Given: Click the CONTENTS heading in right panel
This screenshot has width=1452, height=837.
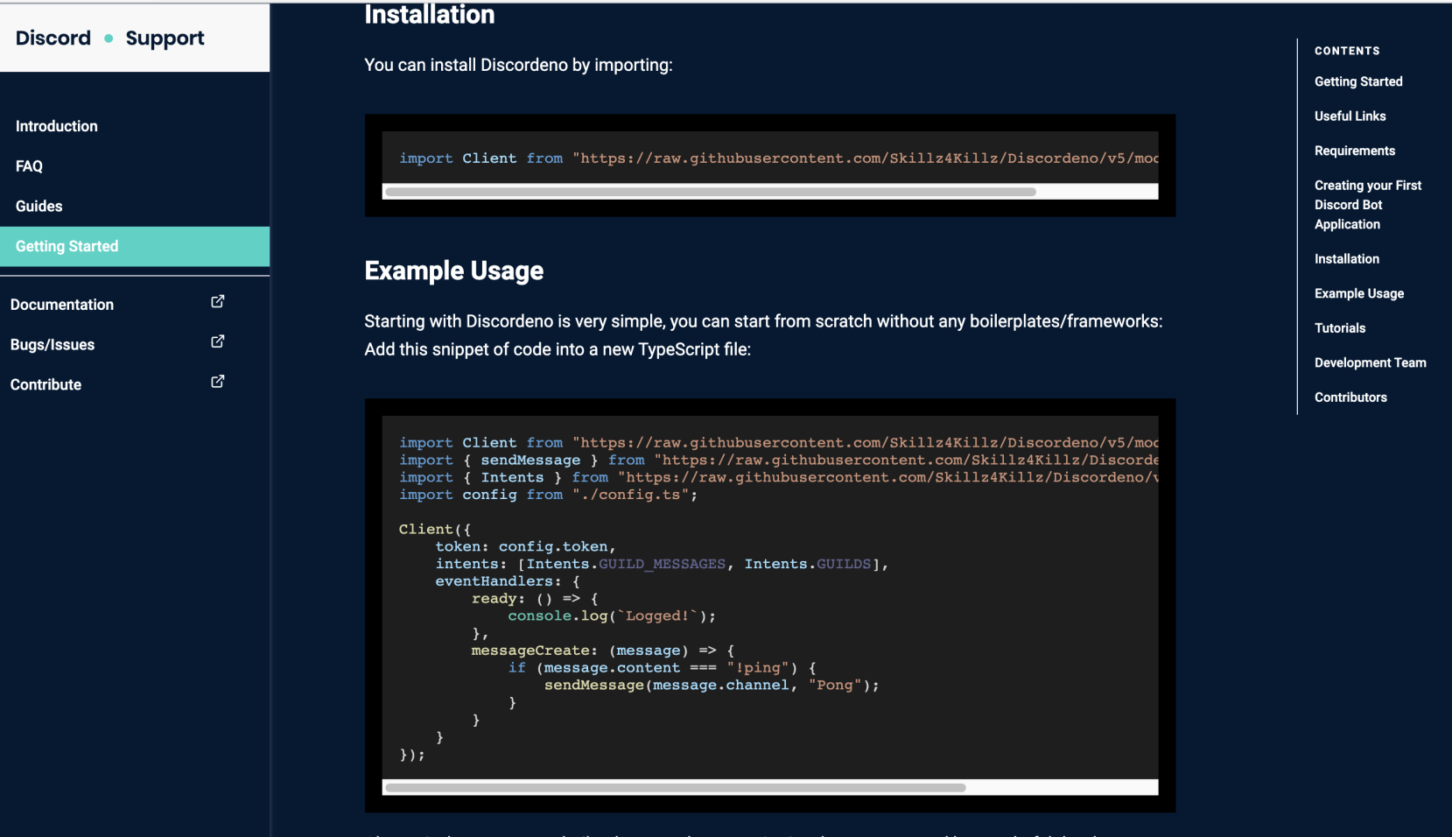Looking at the screenshot, I should (x=1347, y=51).
